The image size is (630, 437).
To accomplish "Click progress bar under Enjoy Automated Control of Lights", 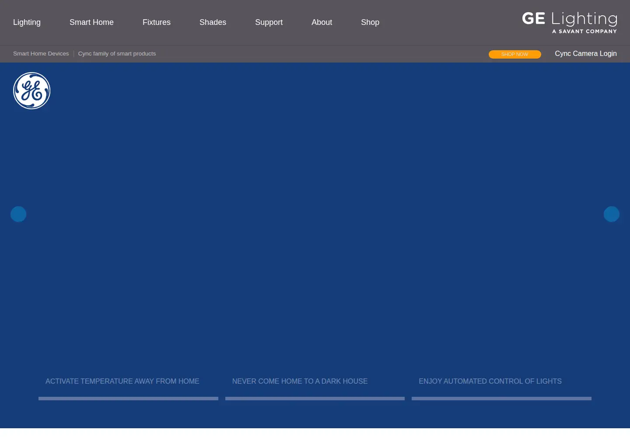I will coord(501,399).
